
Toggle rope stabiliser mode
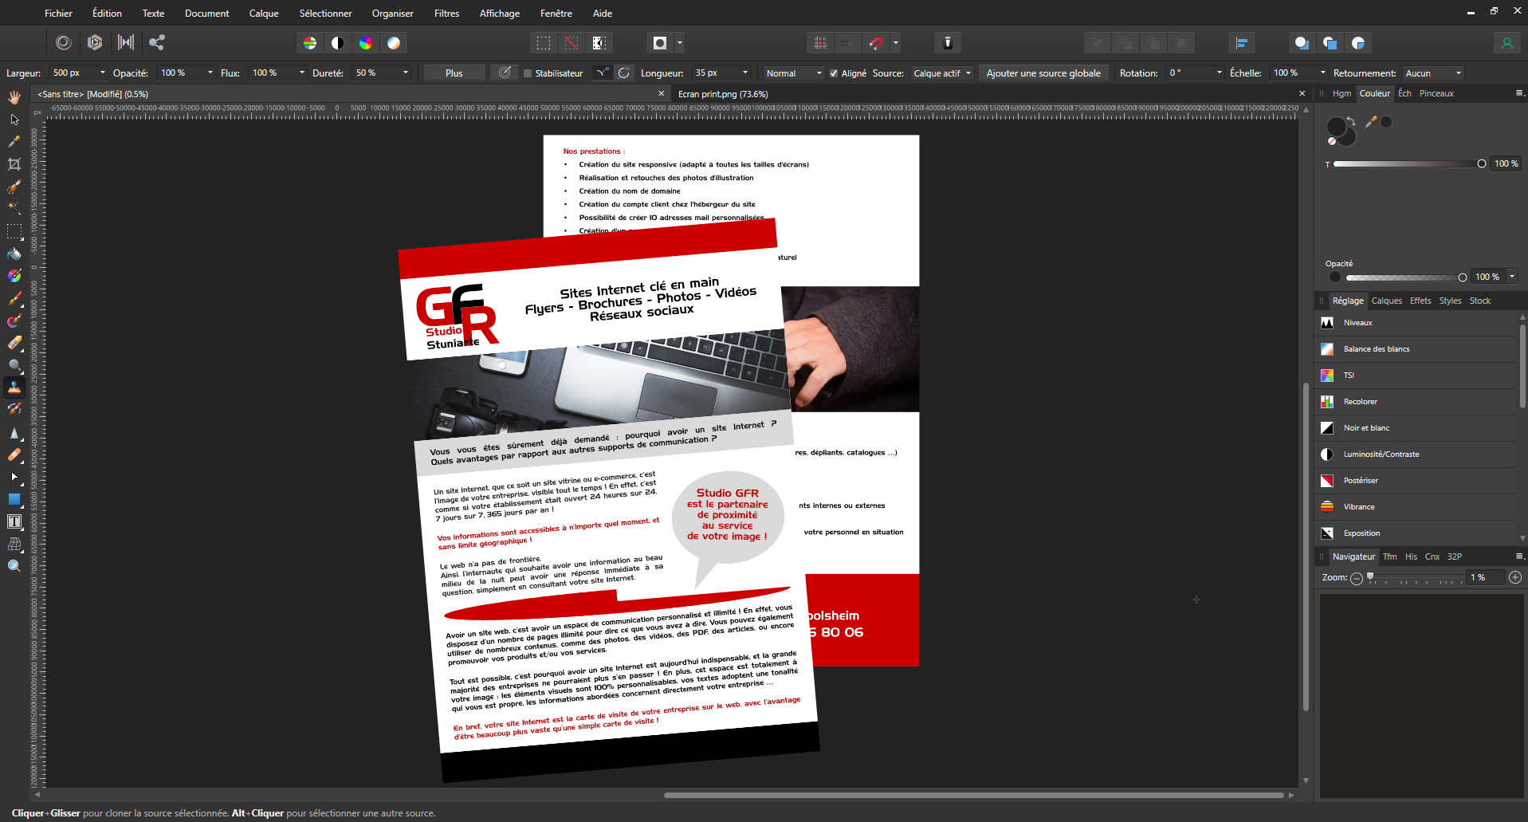coord(603,73)
